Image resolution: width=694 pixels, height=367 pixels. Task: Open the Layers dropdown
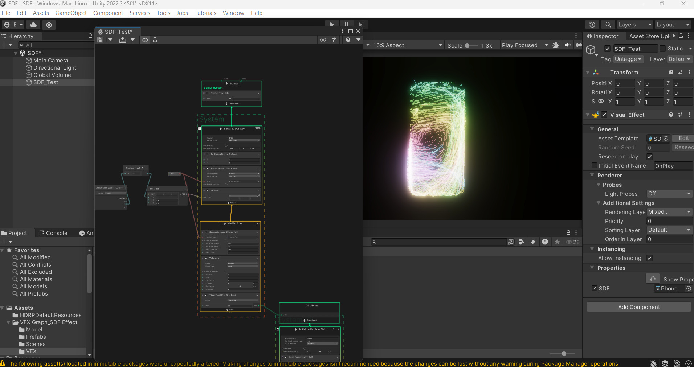point(635,25)
